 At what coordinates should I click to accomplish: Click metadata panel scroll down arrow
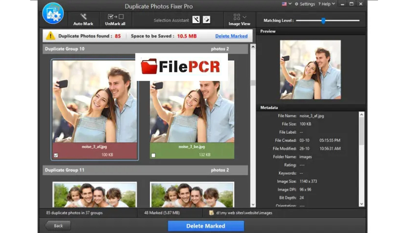(362, 204)
